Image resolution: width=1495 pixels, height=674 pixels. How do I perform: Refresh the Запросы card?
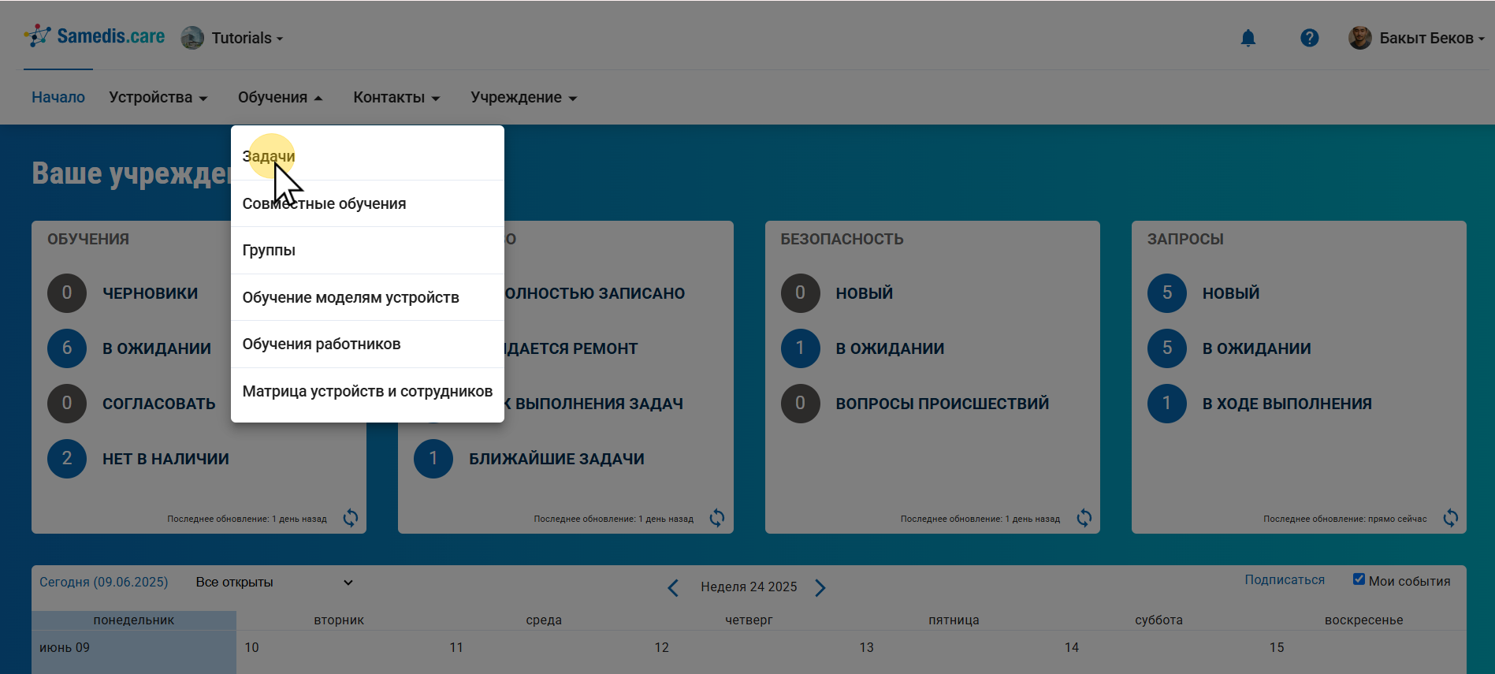click(x=1450, y=518)
